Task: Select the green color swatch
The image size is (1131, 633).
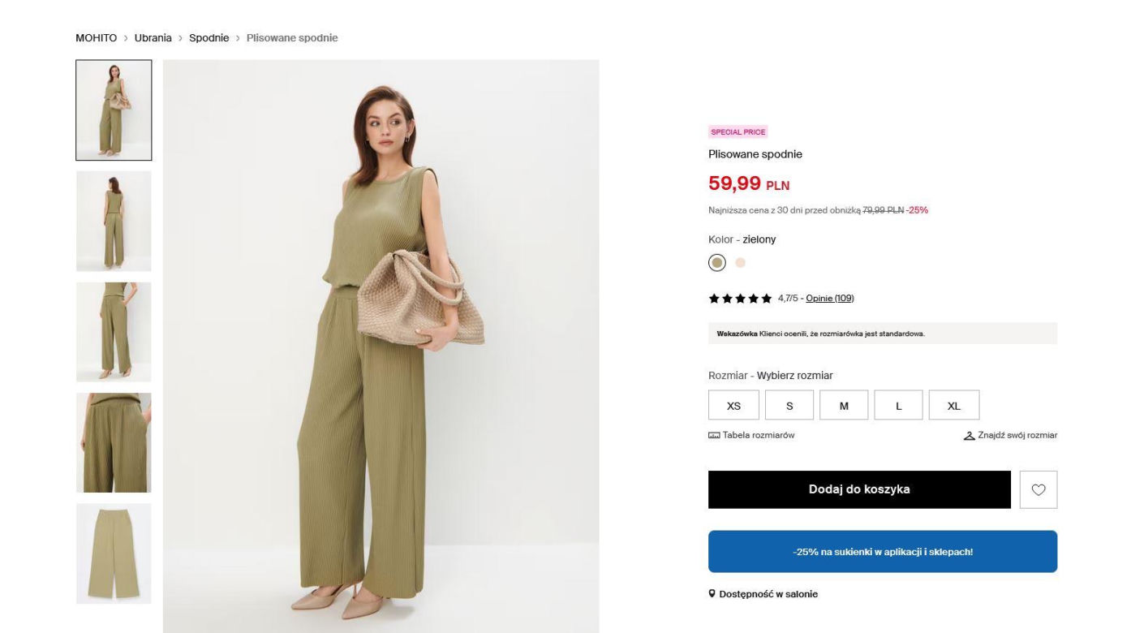Action: point(717,263)
